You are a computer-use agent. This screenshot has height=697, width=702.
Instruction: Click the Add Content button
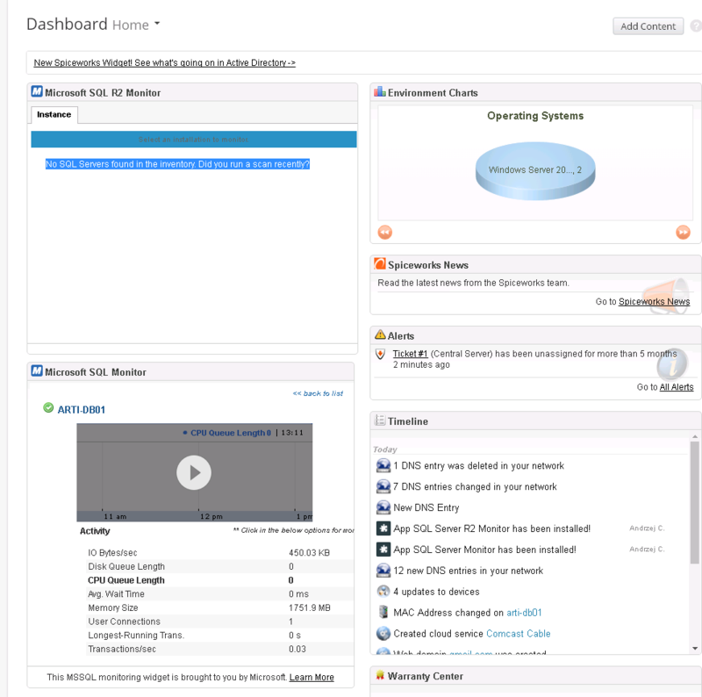(648, 25)
